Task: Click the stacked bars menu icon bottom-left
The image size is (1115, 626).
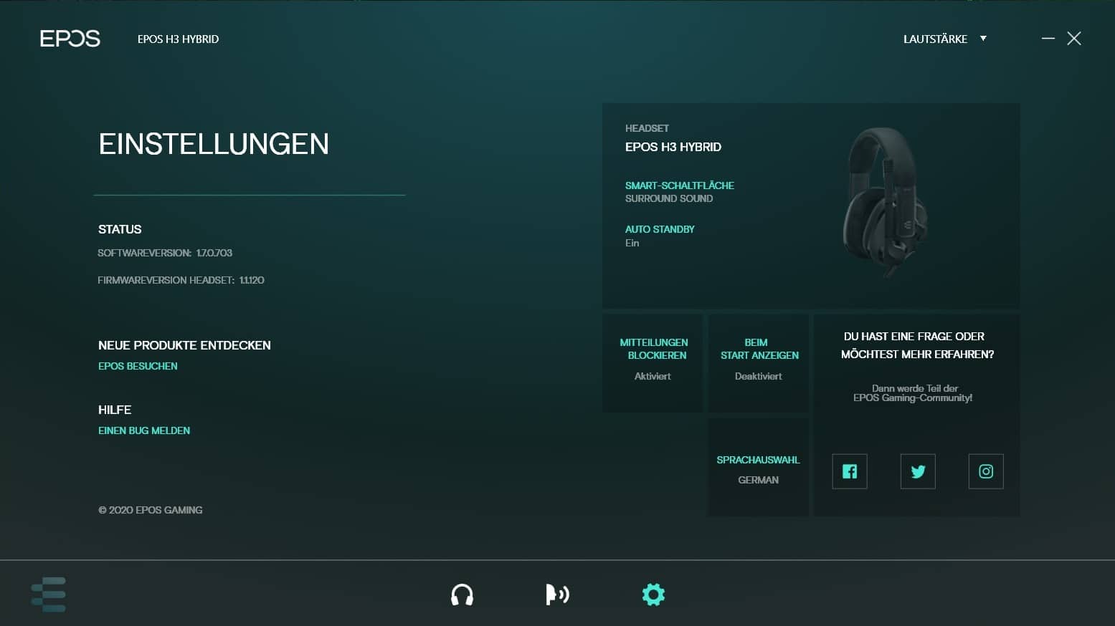Action: (49, 594)
